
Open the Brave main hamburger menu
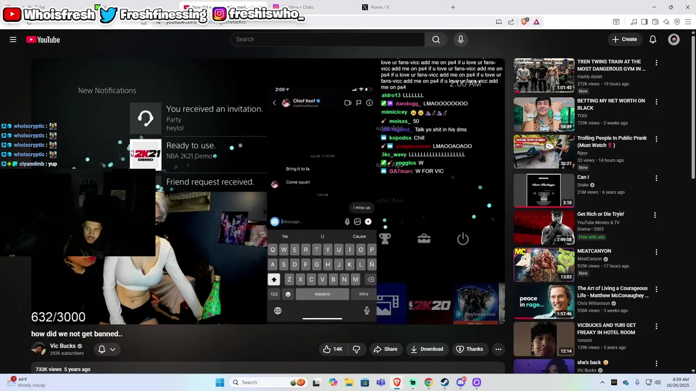pos(688,22)
